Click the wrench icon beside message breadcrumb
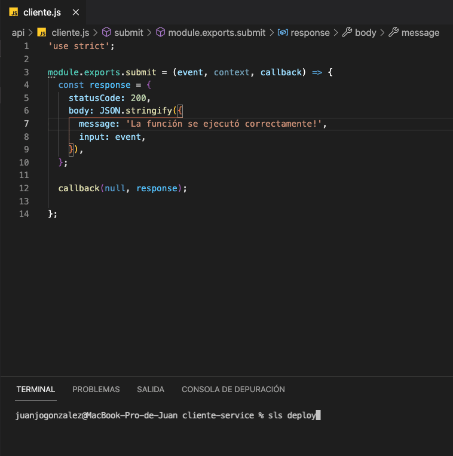 (393, 32)
